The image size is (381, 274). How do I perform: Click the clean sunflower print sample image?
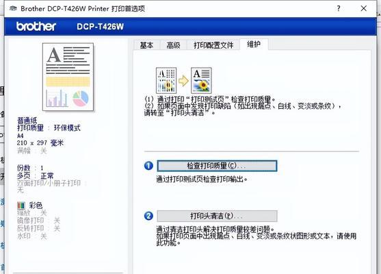[x=201, y=81]
